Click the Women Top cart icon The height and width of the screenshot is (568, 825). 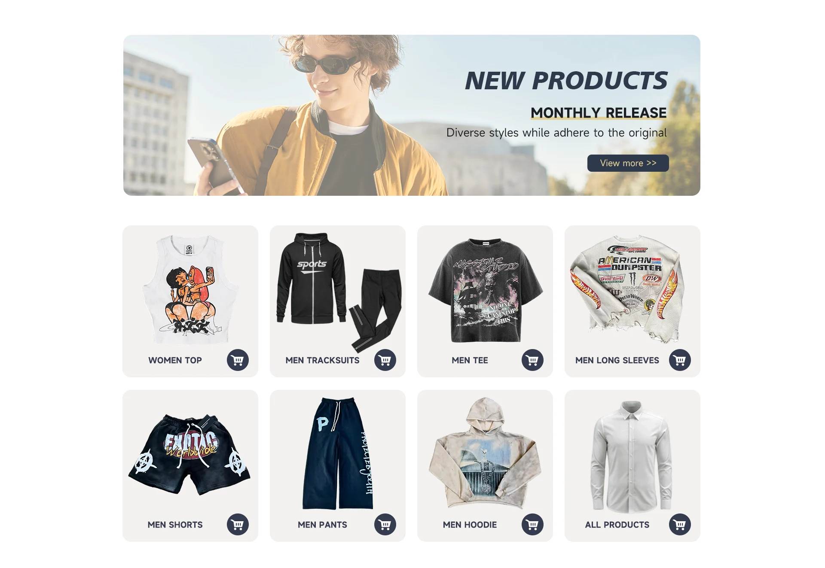point(238,360)
